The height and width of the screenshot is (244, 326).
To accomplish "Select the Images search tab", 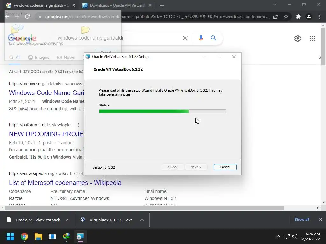I will pos(39,58).
